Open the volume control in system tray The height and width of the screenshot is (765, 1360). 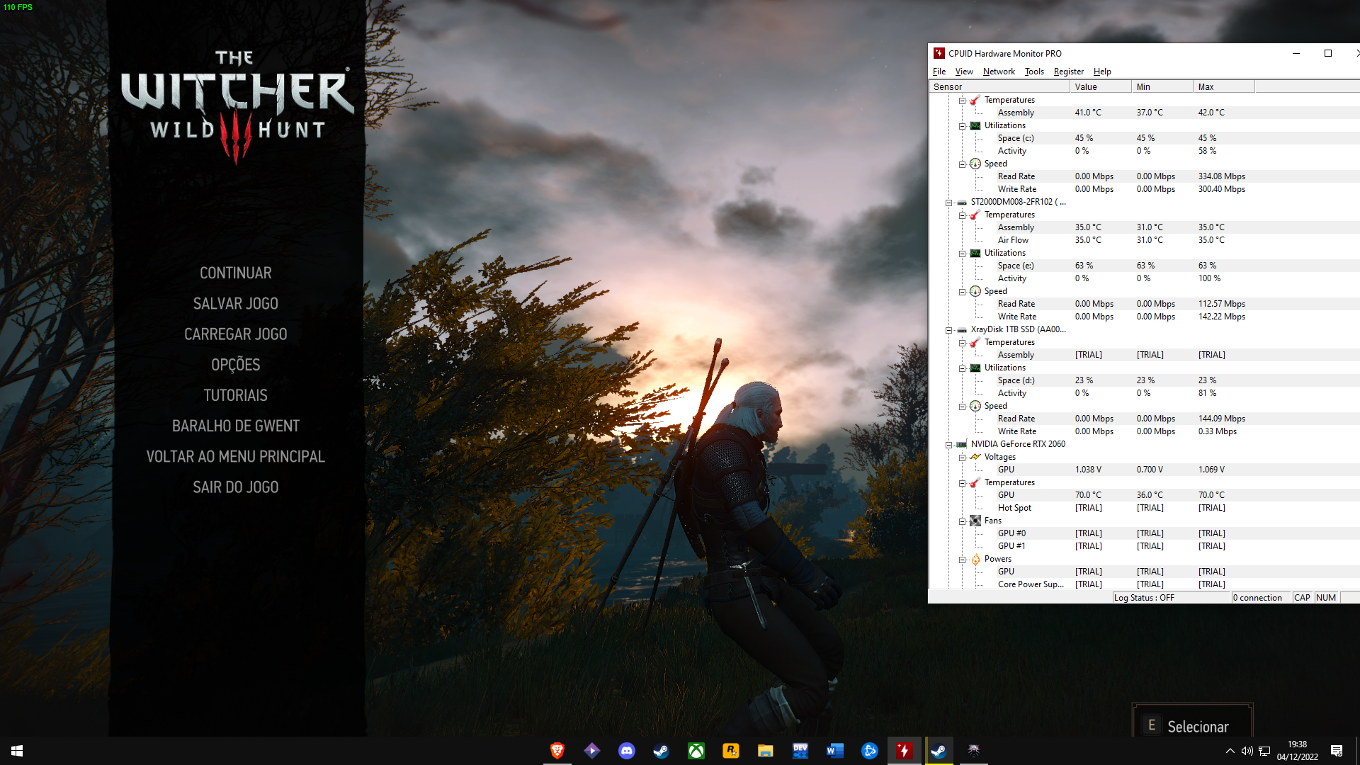tap(1247, 751)
